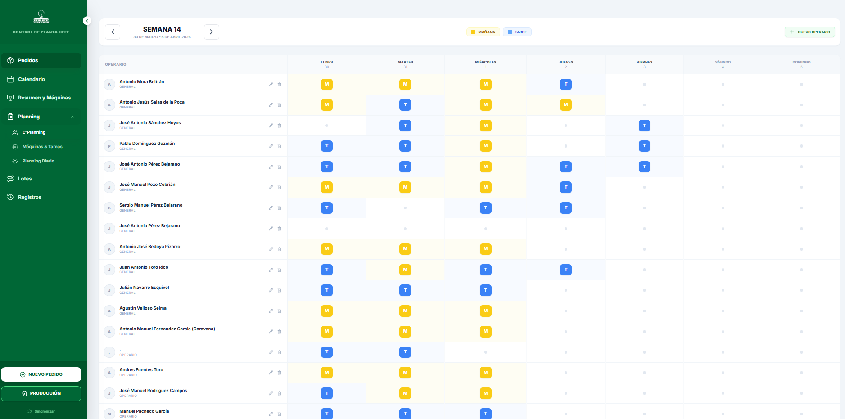Viewport: 845px width, 419px height.
Task: Toggle empty Monday cell for José Antonio Sánchez Hoyos
Action: 327,126
